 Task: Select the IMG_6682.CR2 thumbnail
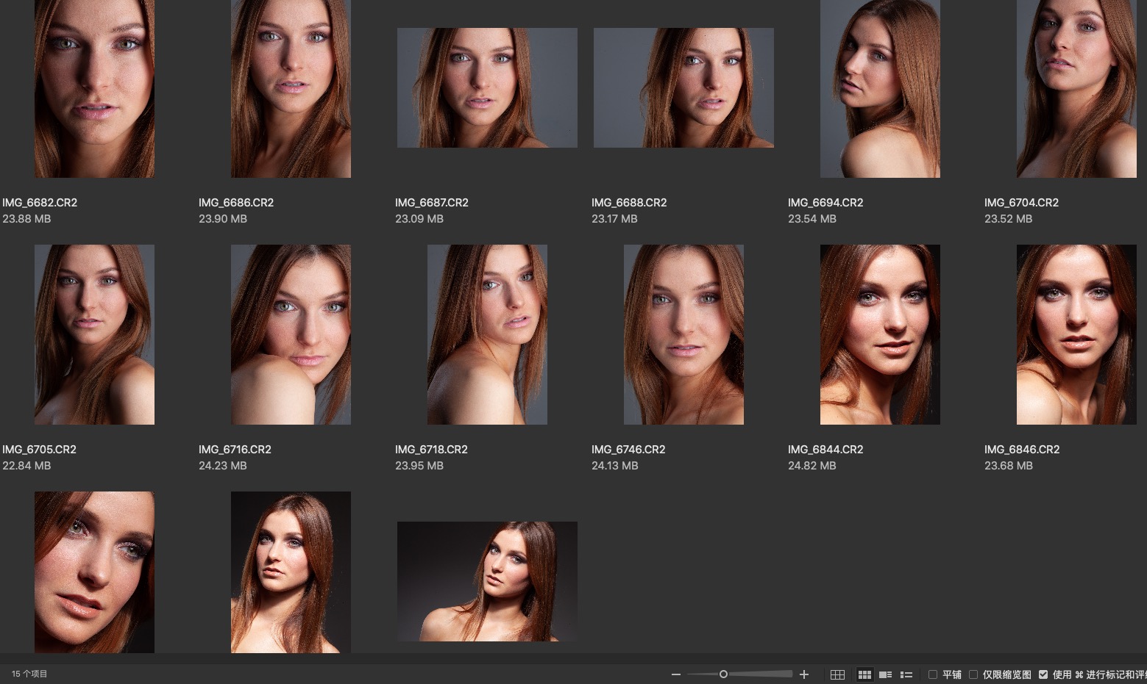[x=94, y=88]
